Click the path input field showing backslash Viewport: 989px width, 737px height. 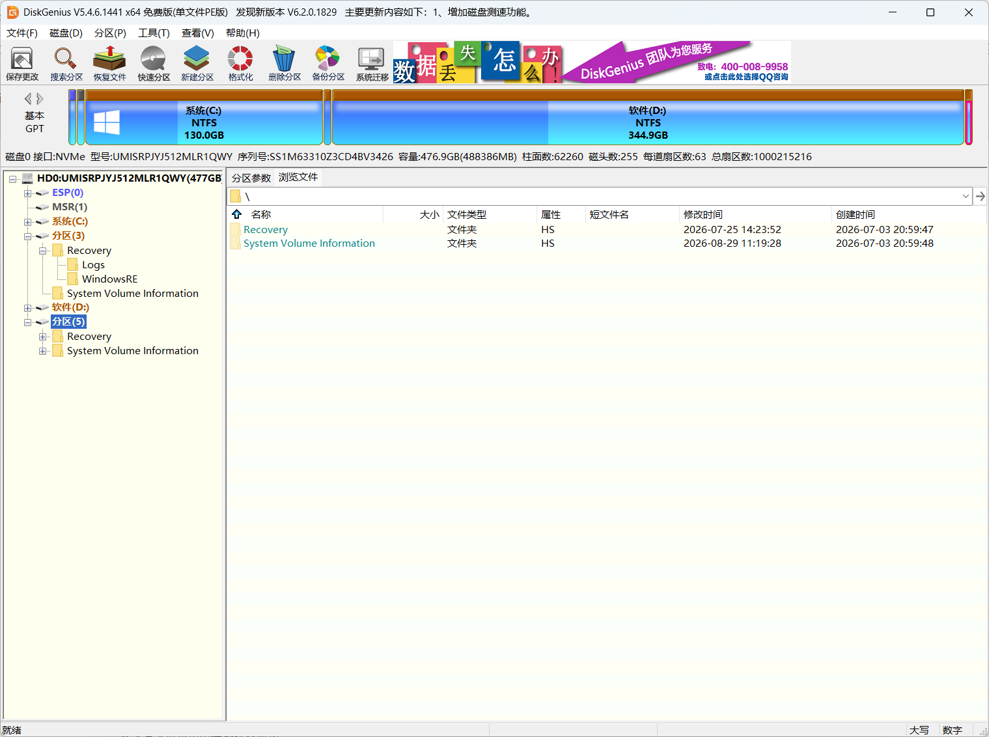tap(599, 196)
